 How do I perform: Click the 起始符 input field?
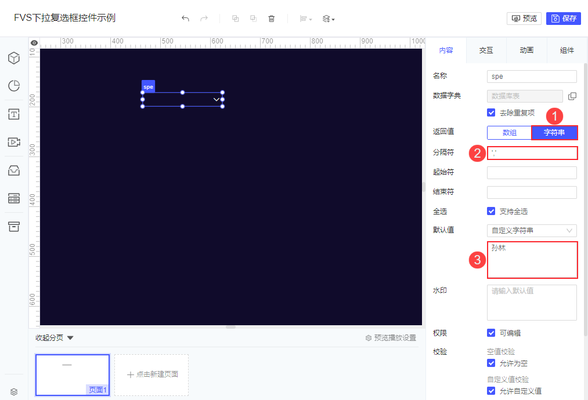pyautogui.click(x=532, y=173)
